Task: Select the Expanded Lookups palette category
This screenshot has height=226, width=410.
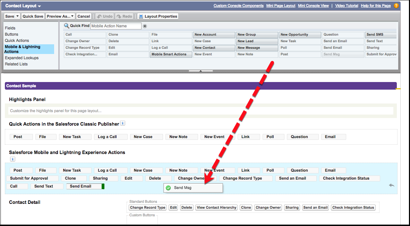Action: 22,58
